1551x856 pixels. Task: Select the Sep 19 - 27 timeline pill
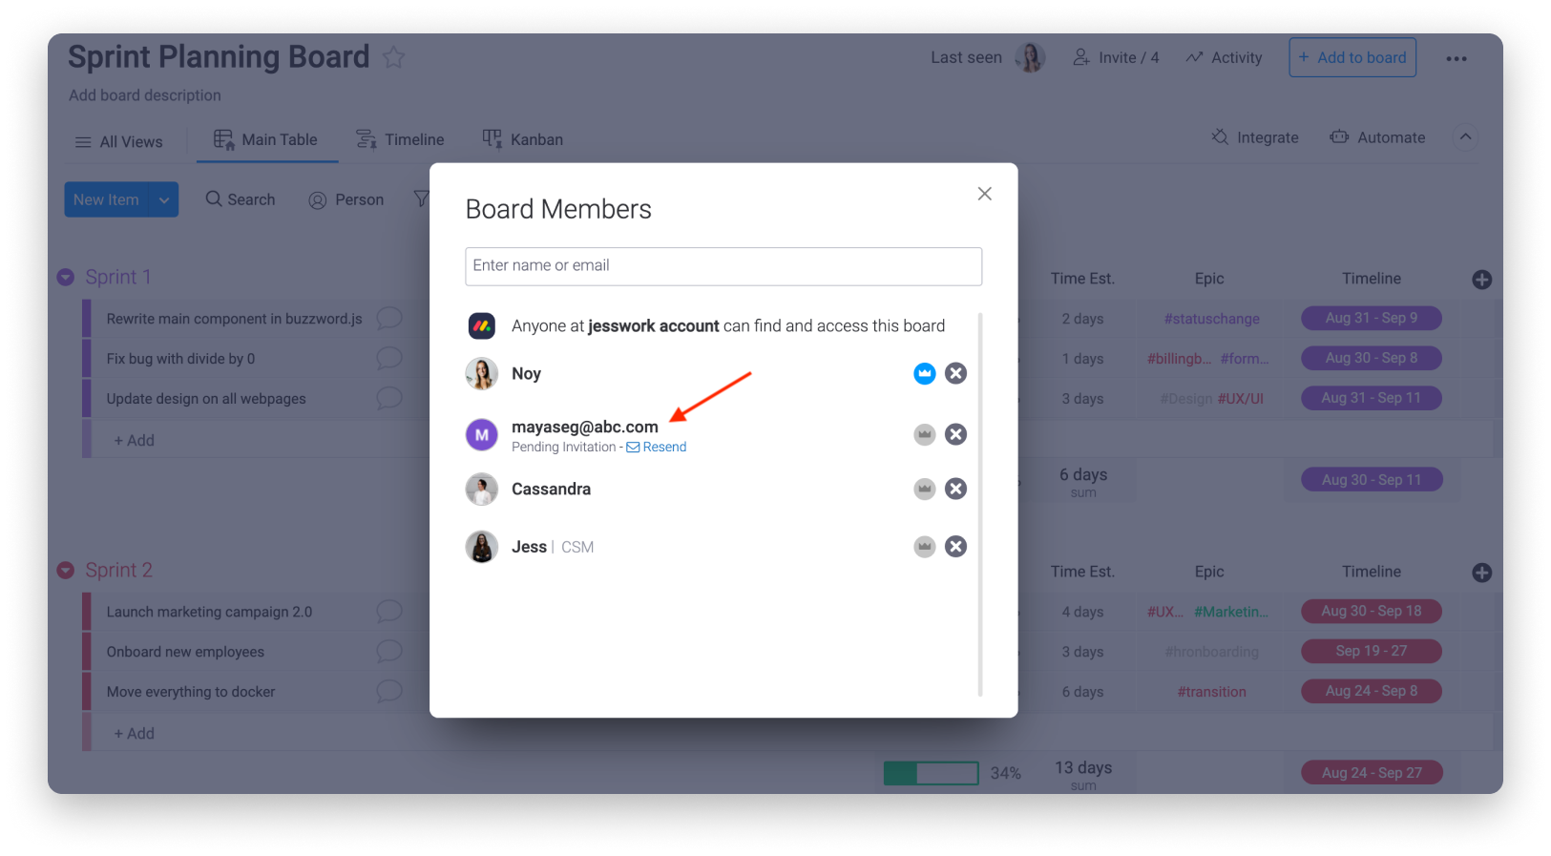pos(1371,651)
